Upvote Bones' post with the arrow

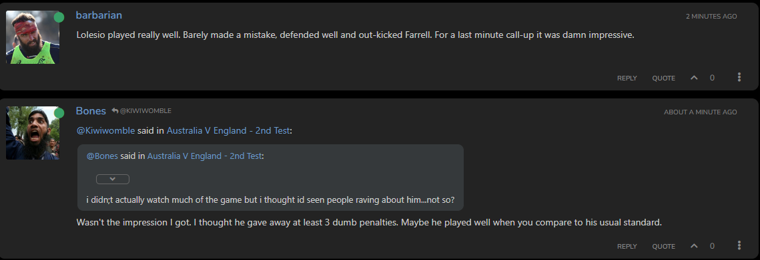pos(694,246)
